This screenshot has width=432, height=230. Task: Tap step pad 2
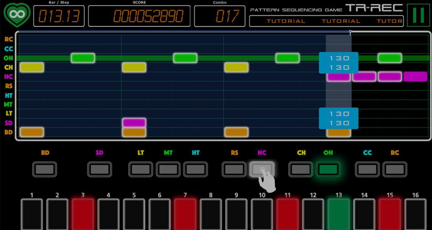pos(57,214)
